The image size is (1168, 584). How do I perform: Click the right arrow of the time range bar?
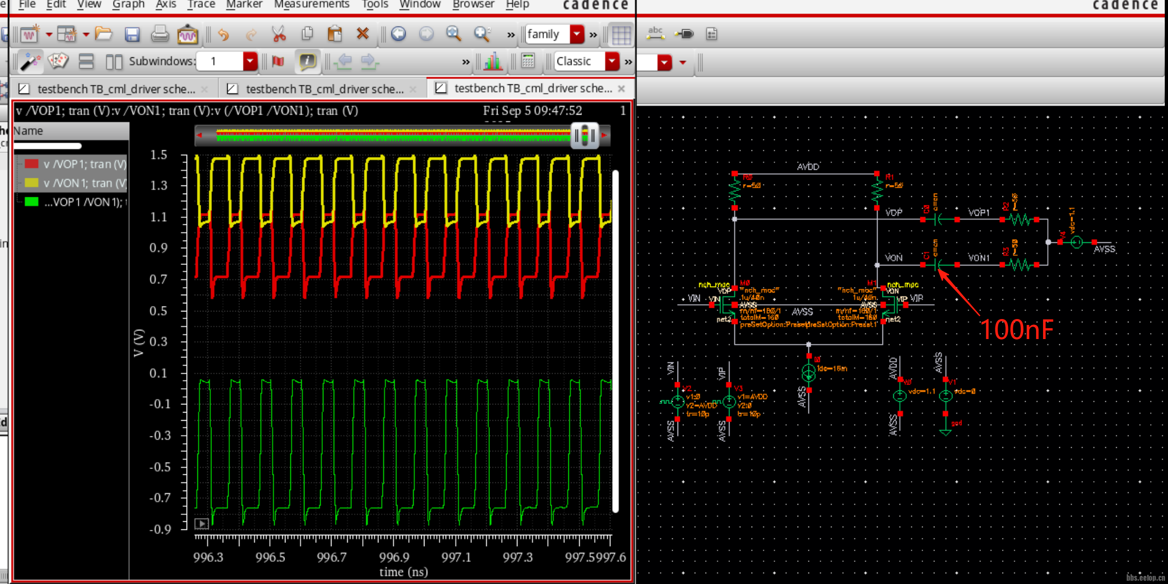coord(605,135)
